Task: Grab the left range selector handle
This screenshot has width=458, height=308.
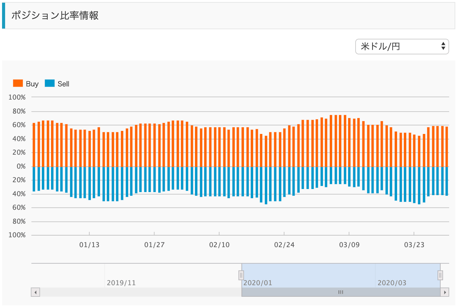Action: pyautogui.click(x=241, y=275)
